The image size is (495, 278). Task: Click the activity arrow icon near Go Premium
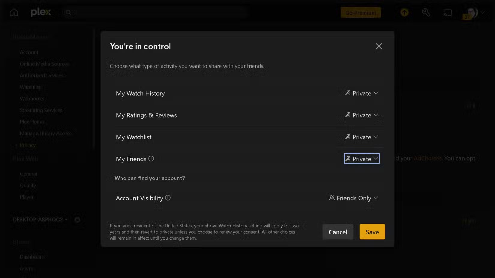tap(404, 12)
